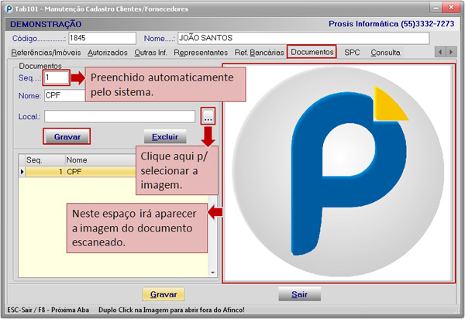Switch to the Autorizados tab
Screen dimensions: 465x319
pyautogui.click(x=108, y=53)
